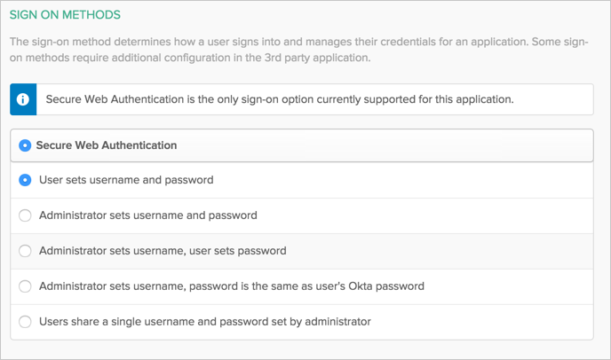Select Secure Web Authentication radio button

tap(25, 145)
